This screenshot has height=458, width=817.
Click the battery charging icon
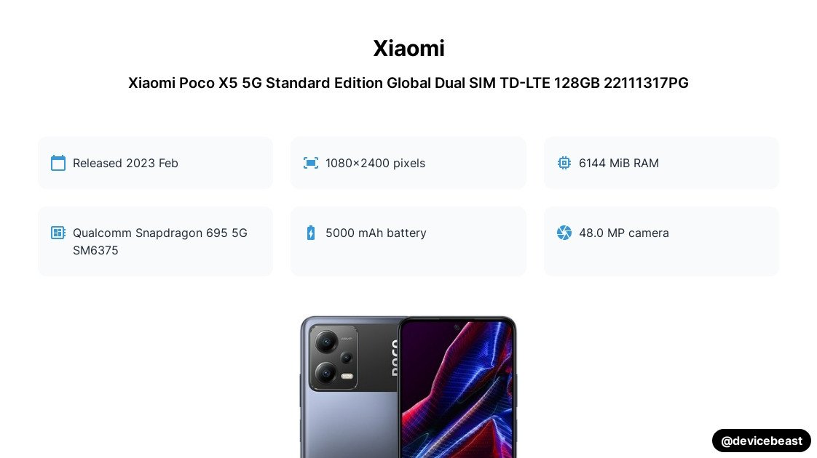click(311, 233)
